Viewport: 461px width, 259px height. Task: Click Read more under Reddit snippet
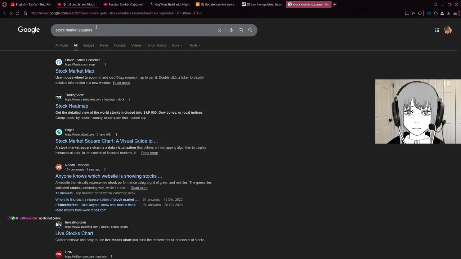[x=139, y=188]
